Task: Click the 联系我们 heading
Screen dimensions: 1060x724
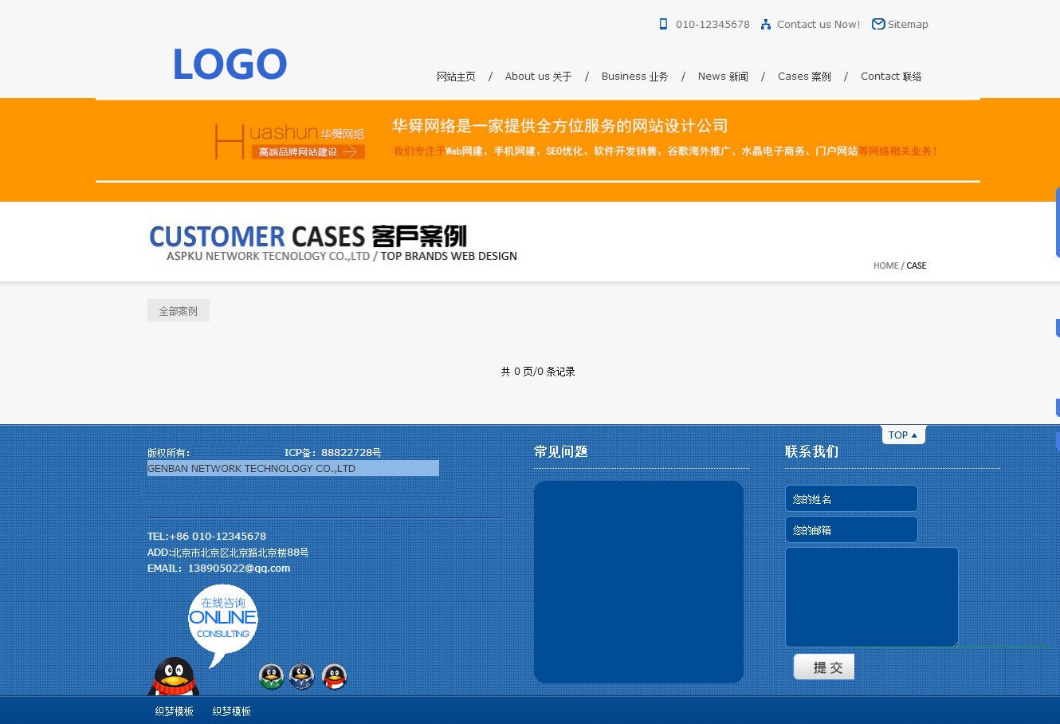Action: click(811, 451)
